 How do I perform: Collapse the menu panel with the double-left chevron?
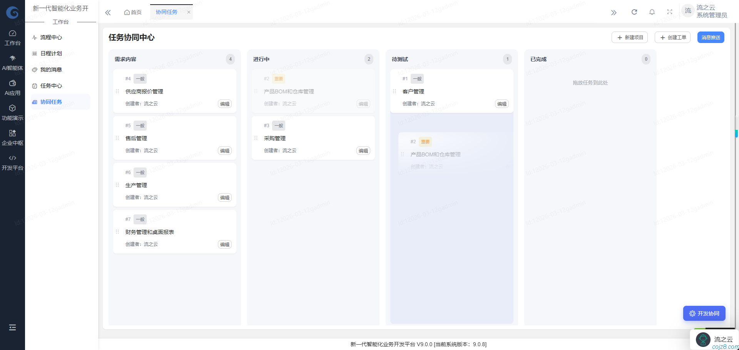click(x=108, y=13)
